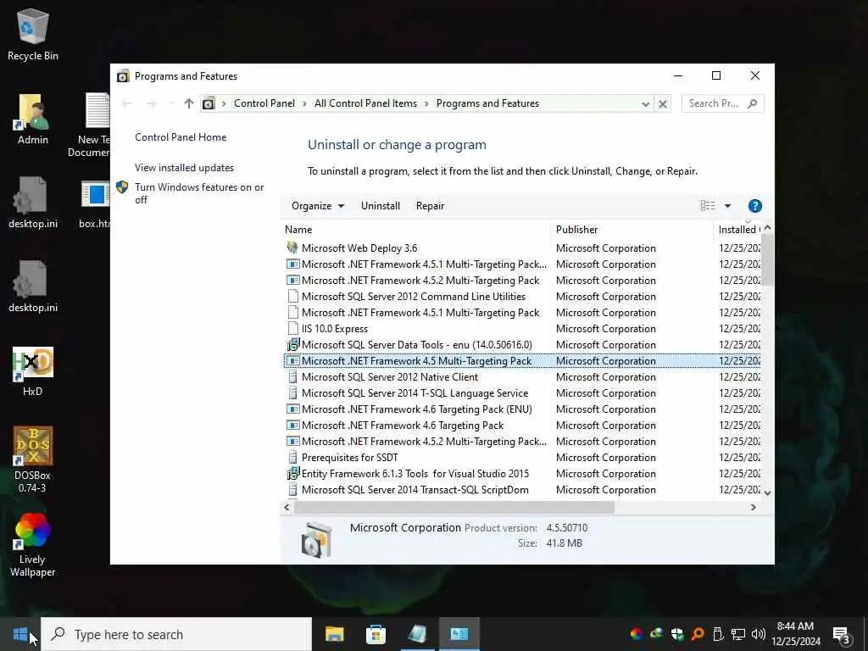Open Microsoft Store from the taskbar
Image resolution: width=868 pixels, height=651 pixels.
376,634
